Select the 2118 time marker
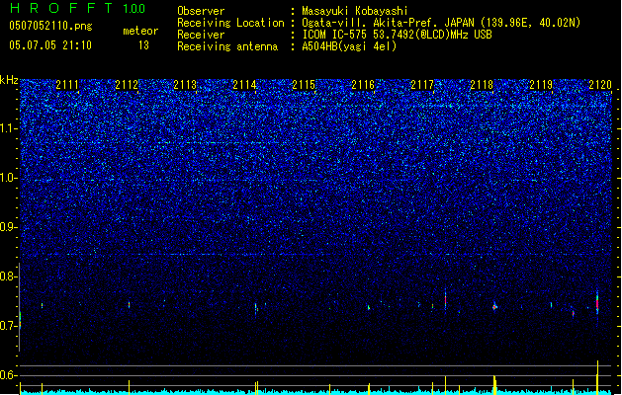This screenshot has height=395, width=622. point(482,85)
